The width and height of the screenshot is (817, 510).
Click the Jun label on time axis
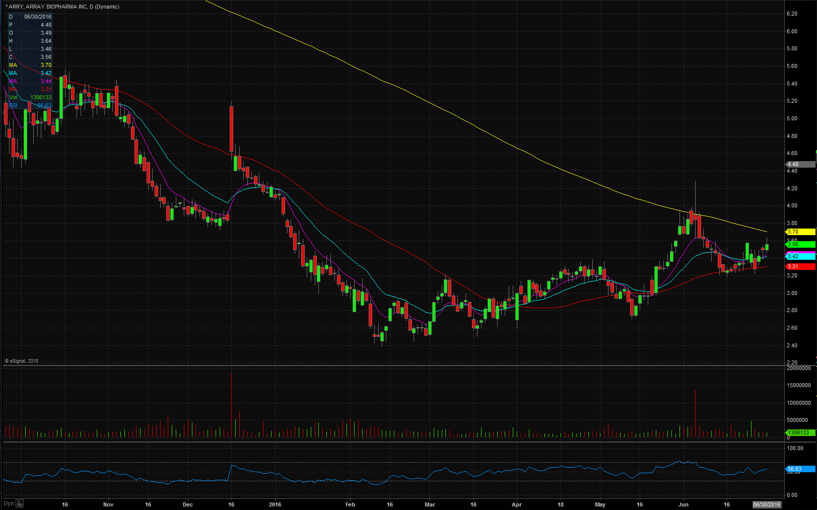[684, 504]
